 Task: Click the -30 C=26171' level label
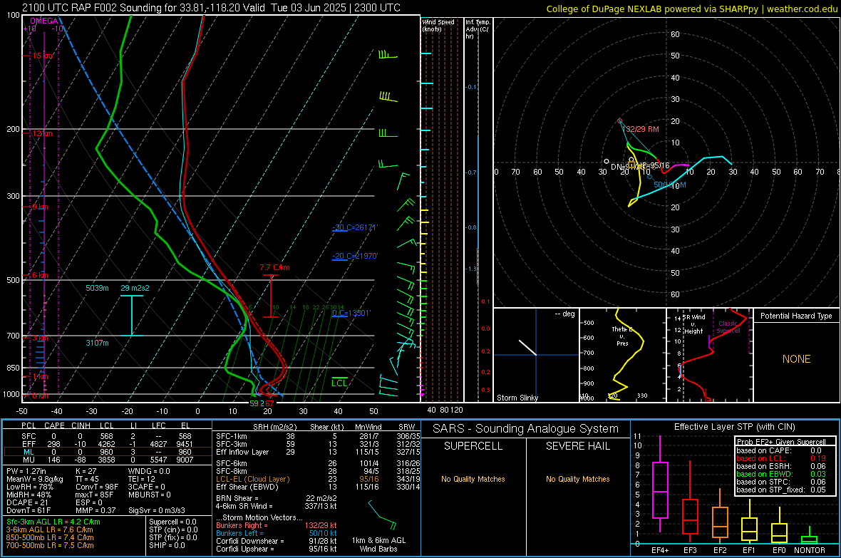click(355, 227)
